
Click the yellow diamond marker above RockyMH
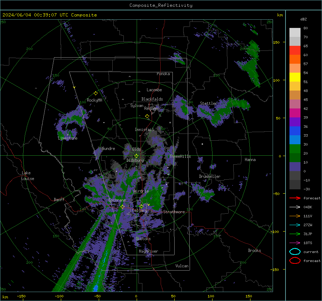(x=96, y=93)
